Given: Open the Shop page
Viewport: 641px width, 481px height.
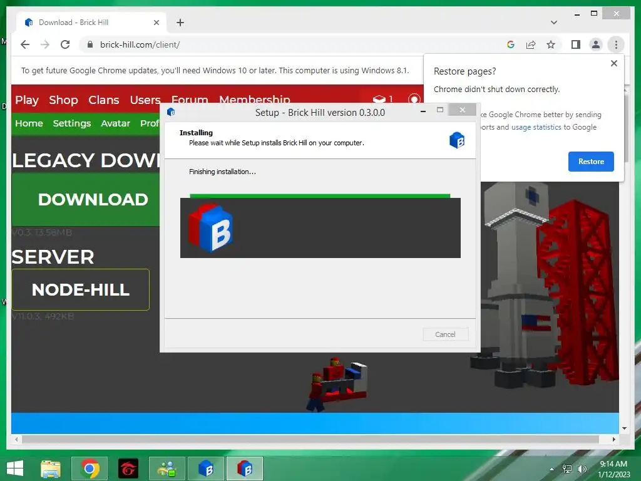Looking at the screenshot, I should (63, 100).
